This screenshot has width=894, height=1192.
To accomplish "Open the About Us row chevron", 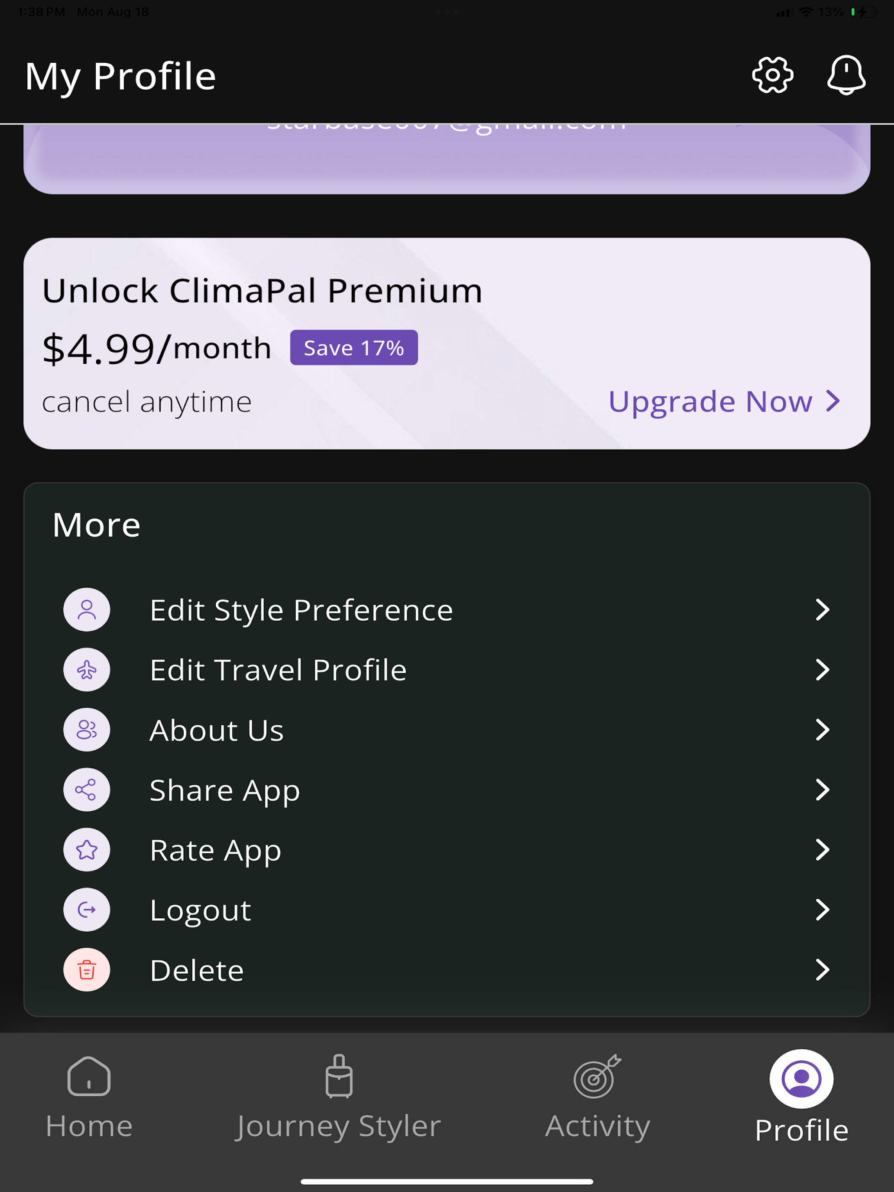I will [x=823, y=730].
